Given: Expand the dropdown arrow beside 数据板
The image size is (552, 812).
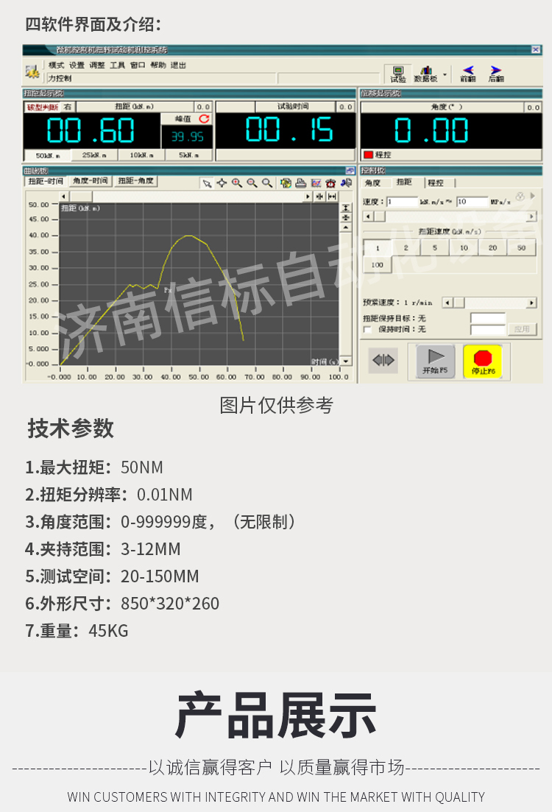Looking at the screenshot, I should pos(445,74).
